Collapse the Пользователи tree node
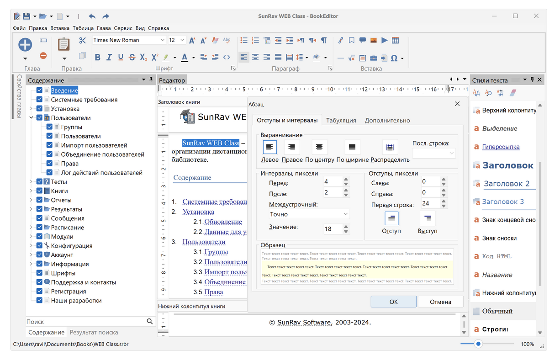This screenshot has width=560, height=361. 31,118
